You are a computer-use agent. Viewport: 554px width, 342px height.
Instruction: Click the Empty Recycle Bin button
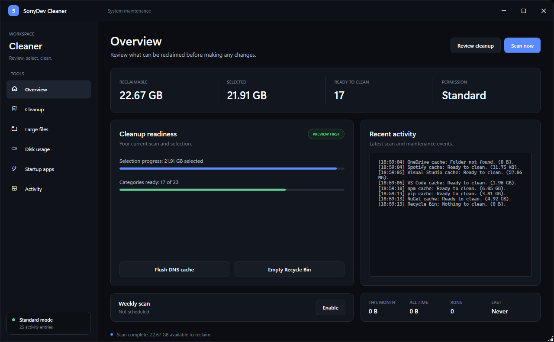click(290, 269)
